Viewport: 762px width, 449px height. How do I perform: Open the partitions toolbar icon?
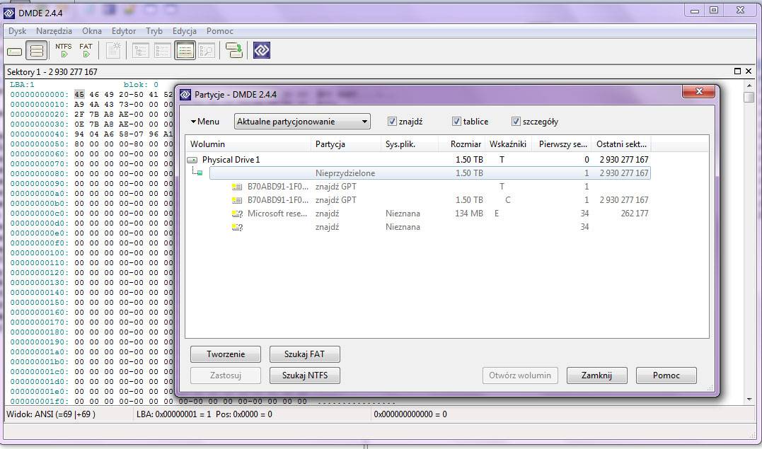[37, 50]
